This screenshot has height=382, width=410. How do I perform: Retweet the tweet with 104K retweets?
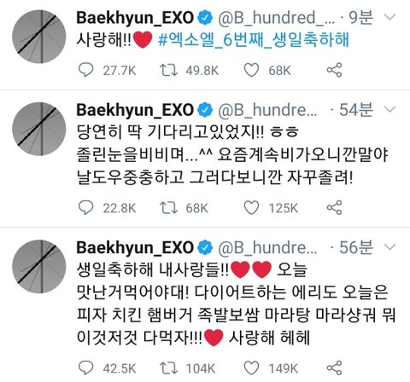point(168,368)
